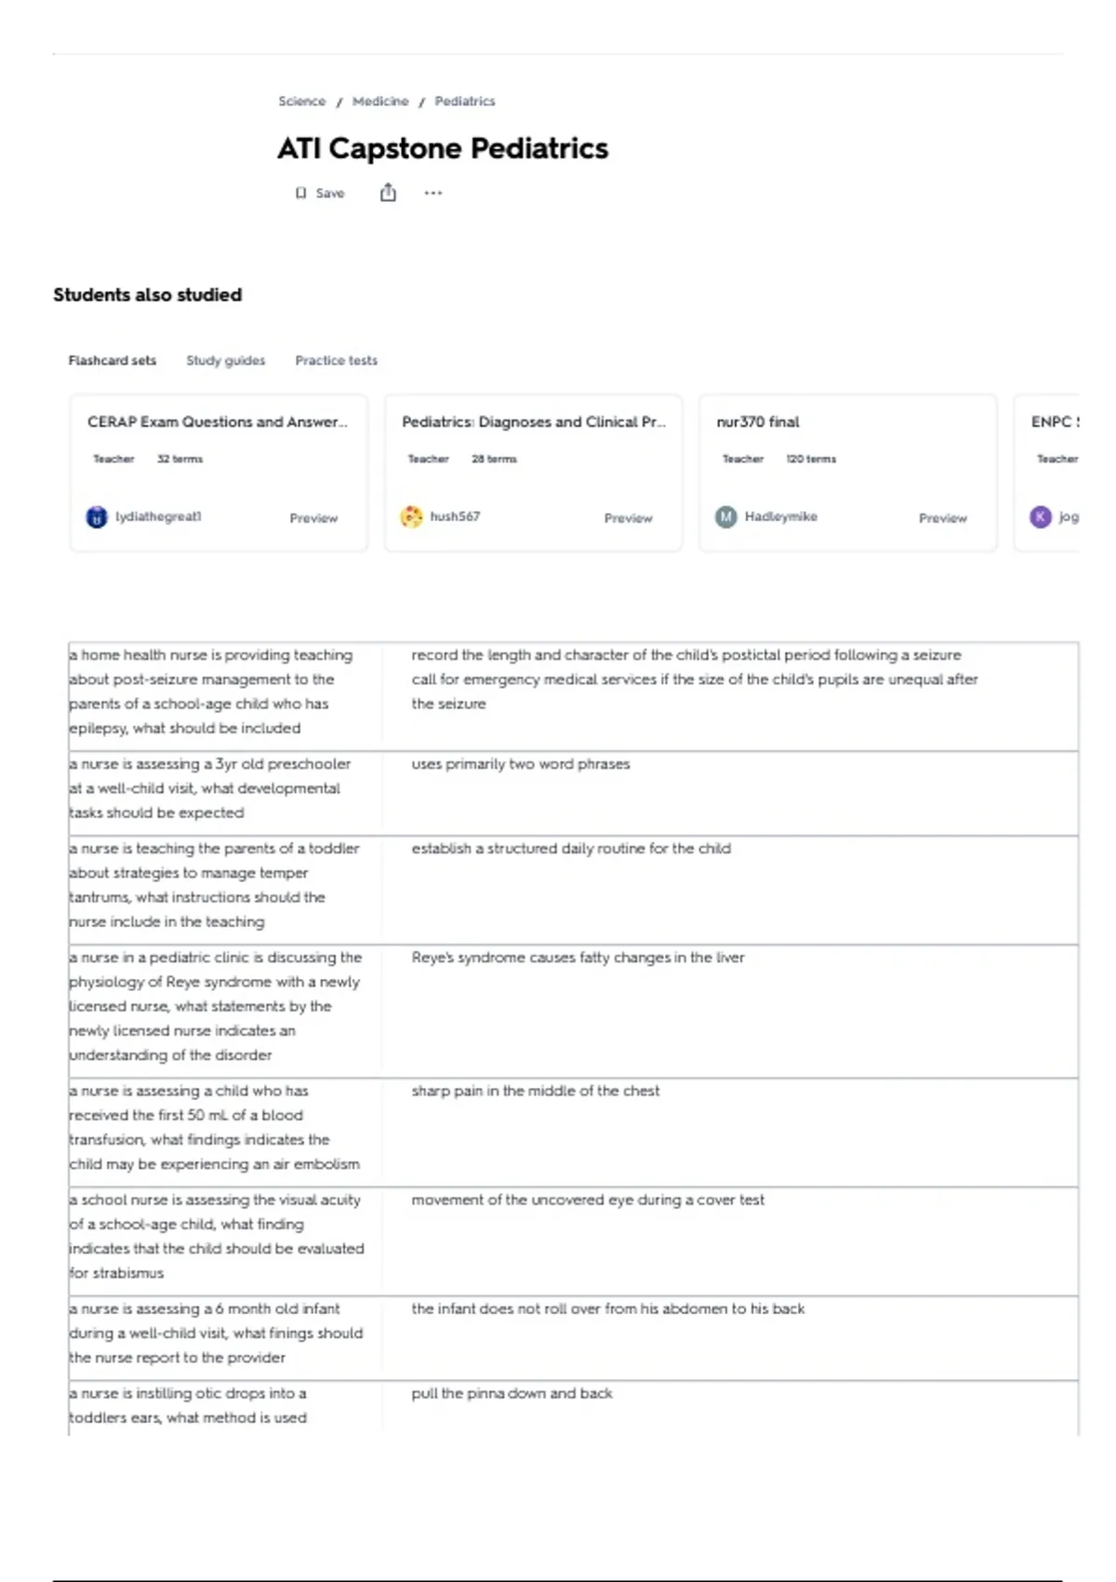Open the Medicine breadcrumb link
The width and height of the screenshot is (1116, 1582).
pos(380,101)
